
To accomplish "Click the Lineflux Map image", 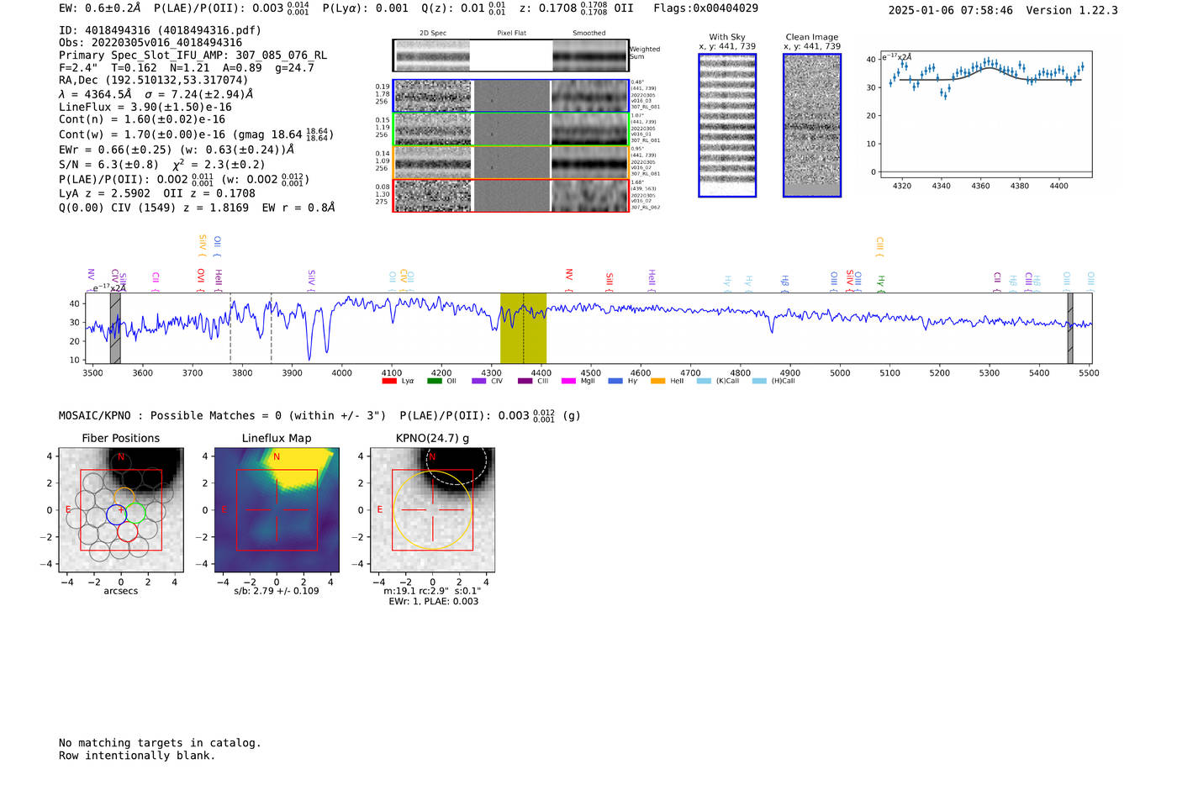I will pos(277,510).
